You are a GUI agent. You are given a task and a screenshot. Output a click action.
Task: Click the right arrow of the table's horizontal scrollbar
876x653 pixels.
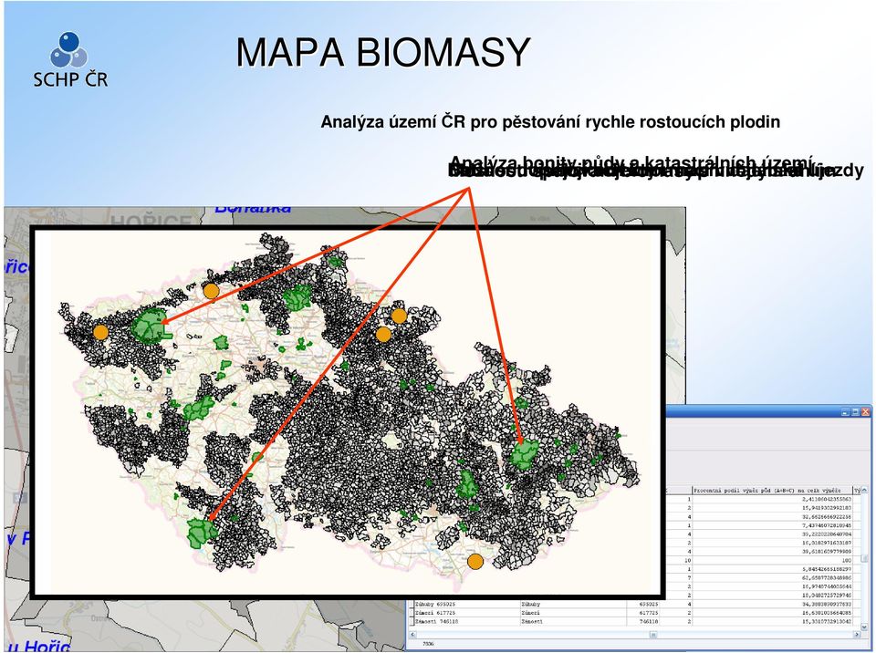(x=857, y=635)
